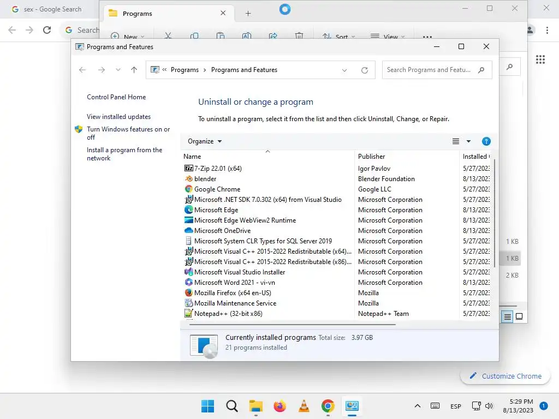The image size is (559, 419).
Task: Open the Sort dropdown in Explorer window
Action: tap(338, 36)
